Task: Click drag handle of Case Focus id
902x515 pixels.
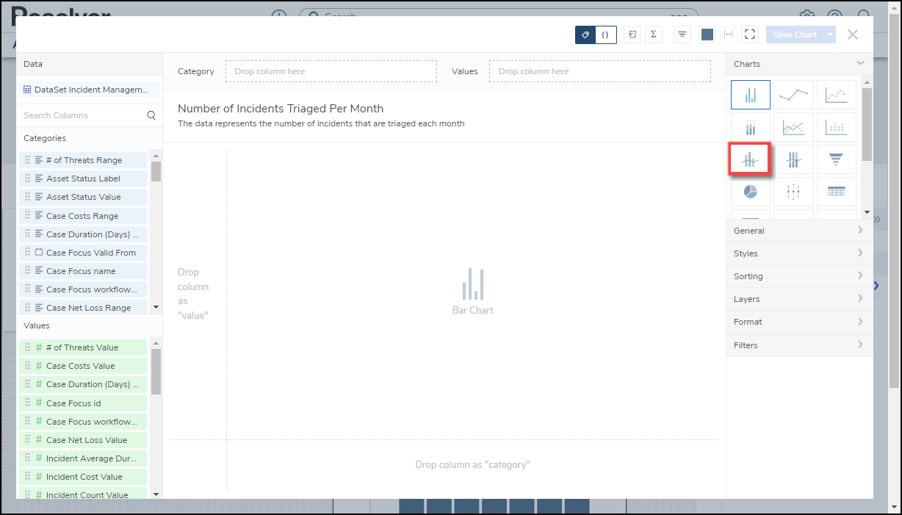Action: [x=28, y=403]
